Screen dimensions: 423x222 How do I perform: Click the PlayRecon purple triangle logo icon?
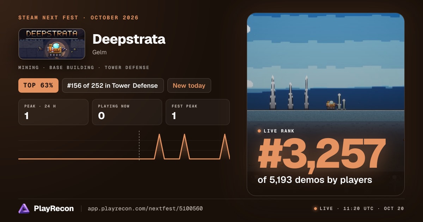pos(24,209)
